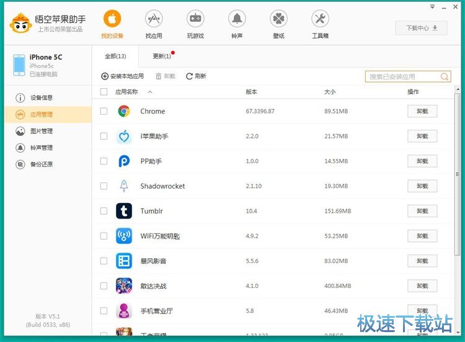This screenshot has width=465, height=342.
Task: Click the Shadowrocket rocket icon
Action: (x=124, y=186)
